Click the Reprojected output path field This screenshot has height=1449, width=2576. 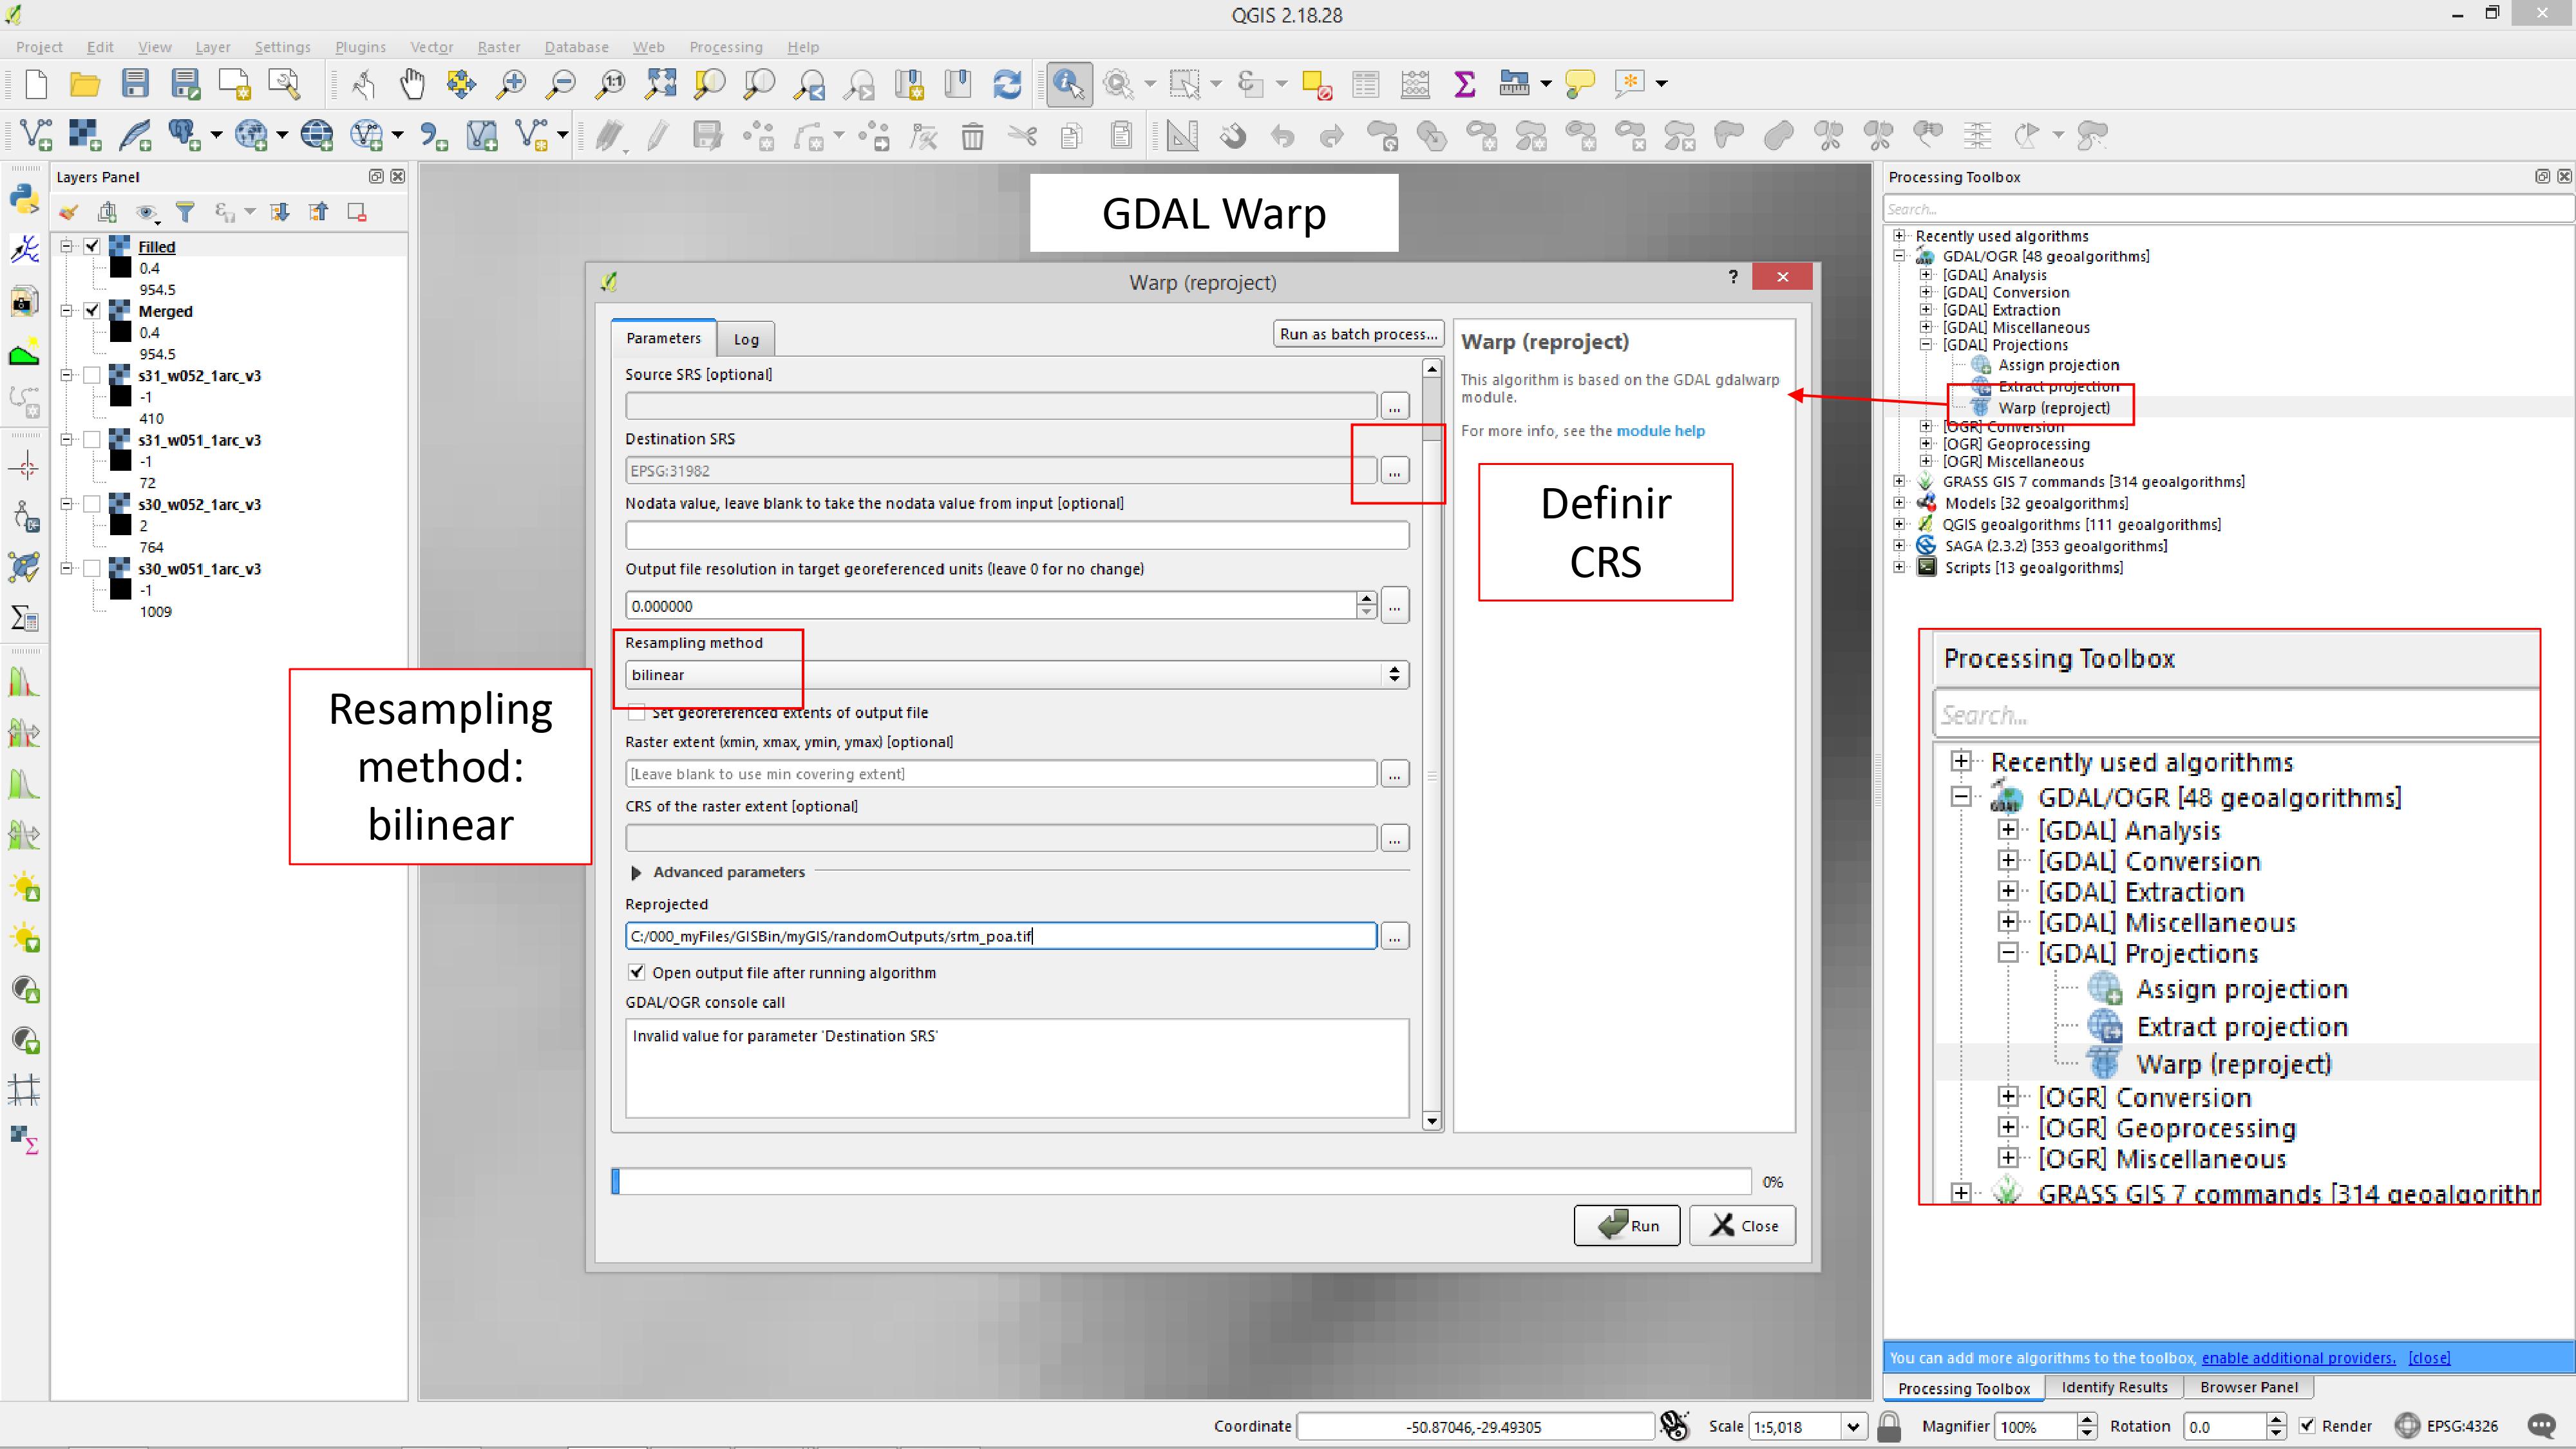tap(1000, 936)
